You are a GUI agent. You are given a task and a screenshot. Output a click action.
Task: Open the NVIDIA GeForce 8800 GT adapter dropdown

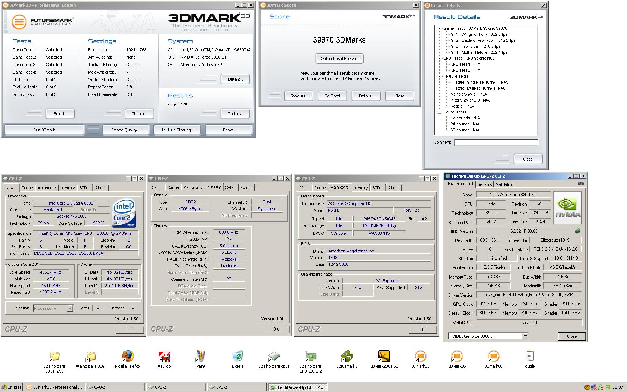pos(525,336)
